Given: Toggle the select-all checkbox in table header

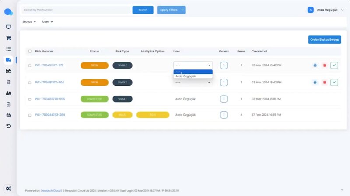Looking at the screenshot, I should click(30, 51).
